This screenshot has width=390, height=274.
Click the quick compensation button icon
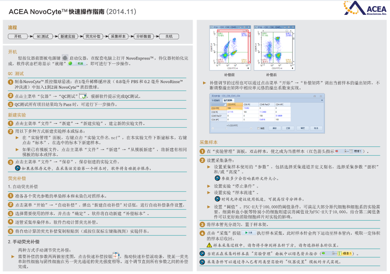pos(116,256)
